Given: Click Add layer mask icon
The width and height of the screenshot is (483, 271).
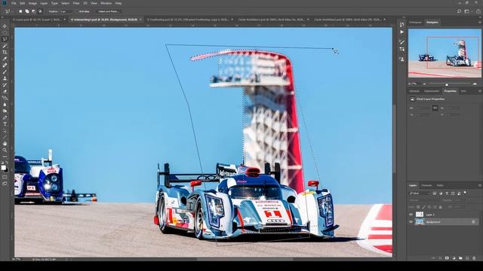Looking at the screenshot, I should [x=447, y=258].
